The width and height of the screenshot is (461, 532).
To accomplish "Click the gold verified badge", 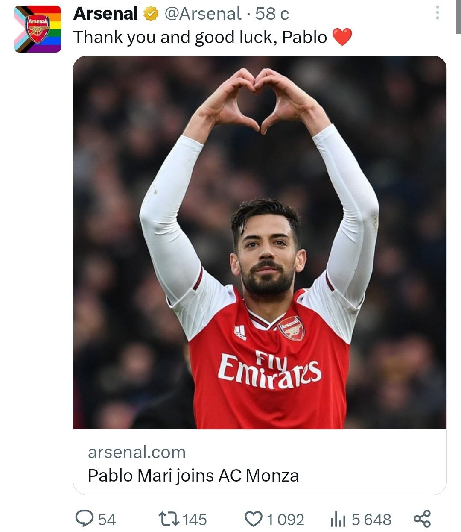I will 150,14.
